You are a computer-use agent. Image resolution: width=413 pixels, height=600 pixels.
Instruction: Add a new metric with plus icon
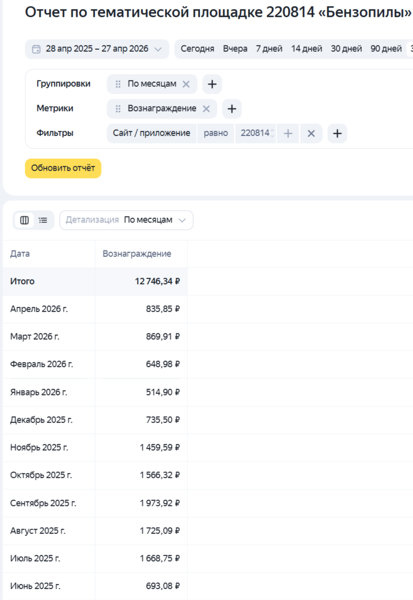point(232,108)
